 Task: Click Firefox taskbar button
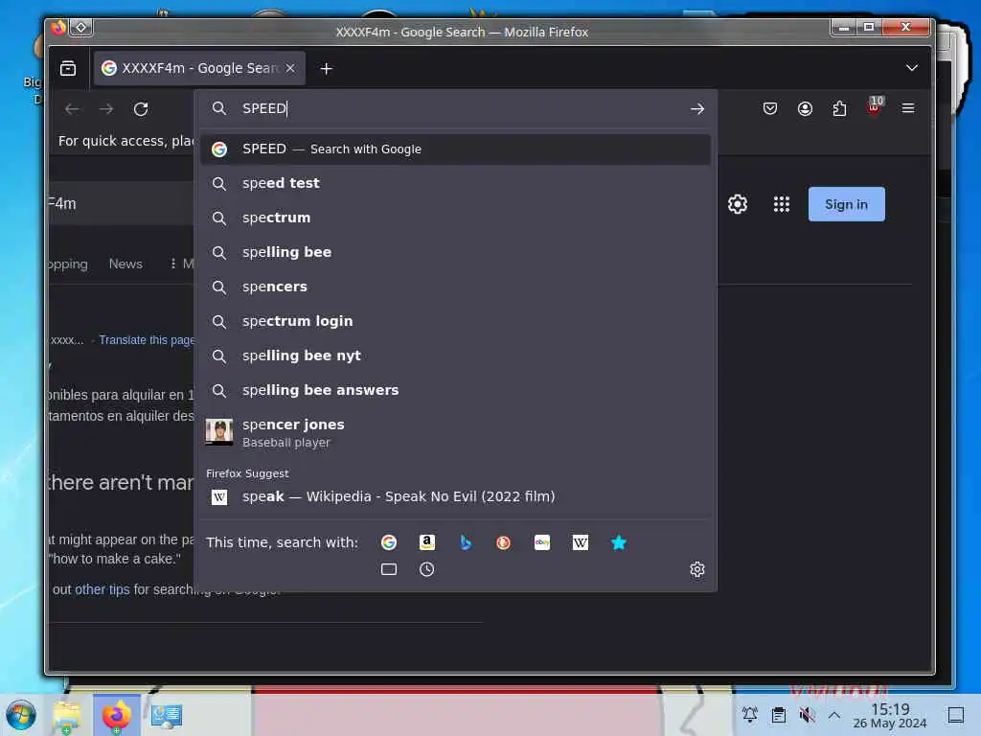[x=117, y=715]
